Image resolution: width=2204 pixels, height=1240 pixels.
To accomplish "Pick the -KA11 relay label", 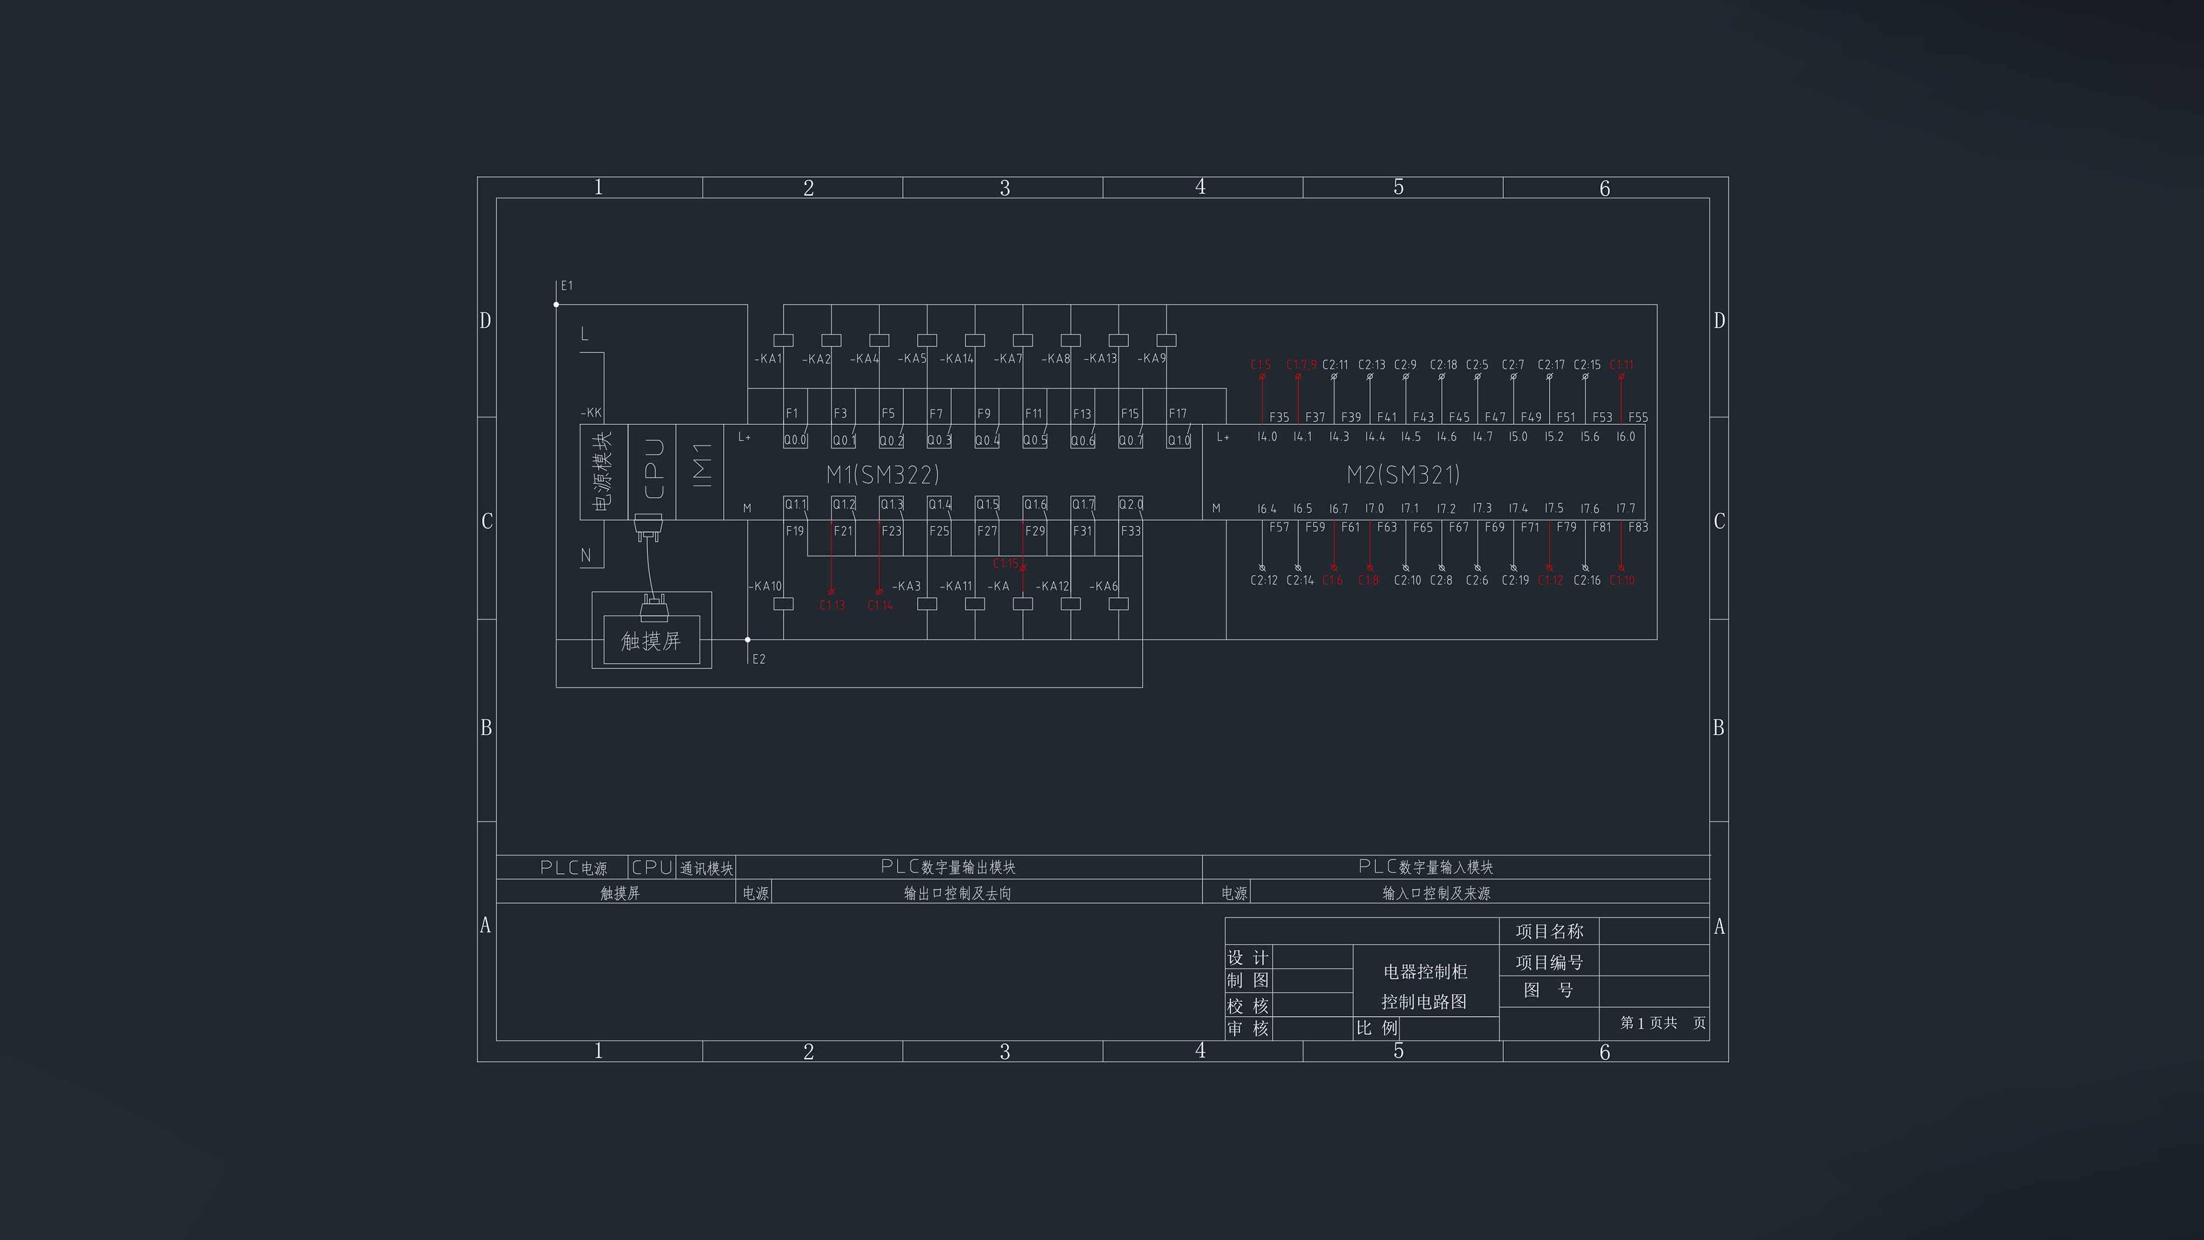I will point(956,586).
